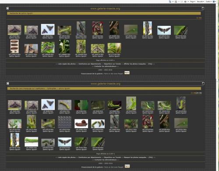Click the print icon in browser toolbar
Image resolution: width=219 pixels, height=171 pixels.
185,2
